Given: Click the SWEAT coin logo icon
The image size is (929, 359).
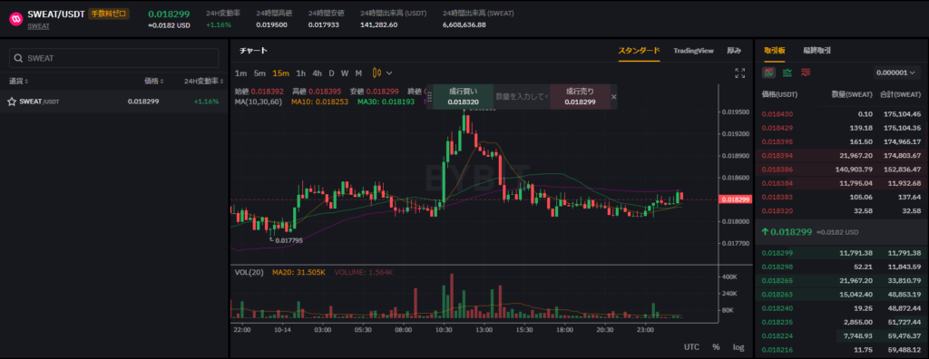Looking at the screenshot, I should coord(15,19).
